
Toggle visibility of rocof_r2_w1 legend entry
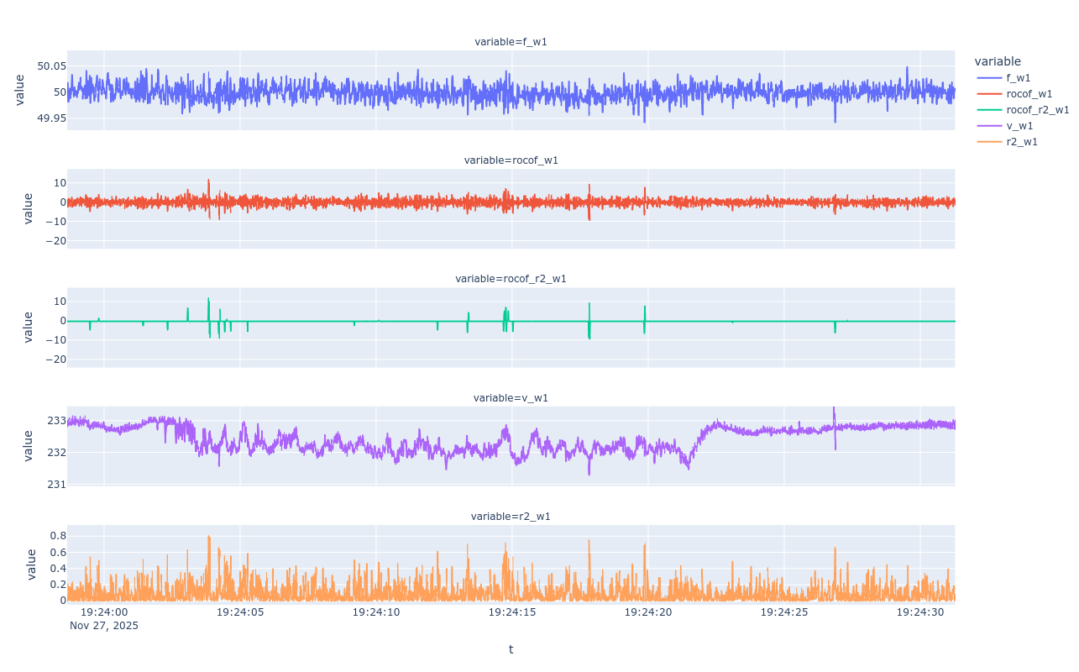point(1037,109)
